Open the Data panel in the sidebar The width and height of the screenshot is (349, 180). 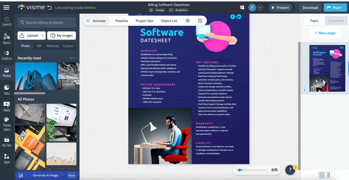tap(7, 89)
